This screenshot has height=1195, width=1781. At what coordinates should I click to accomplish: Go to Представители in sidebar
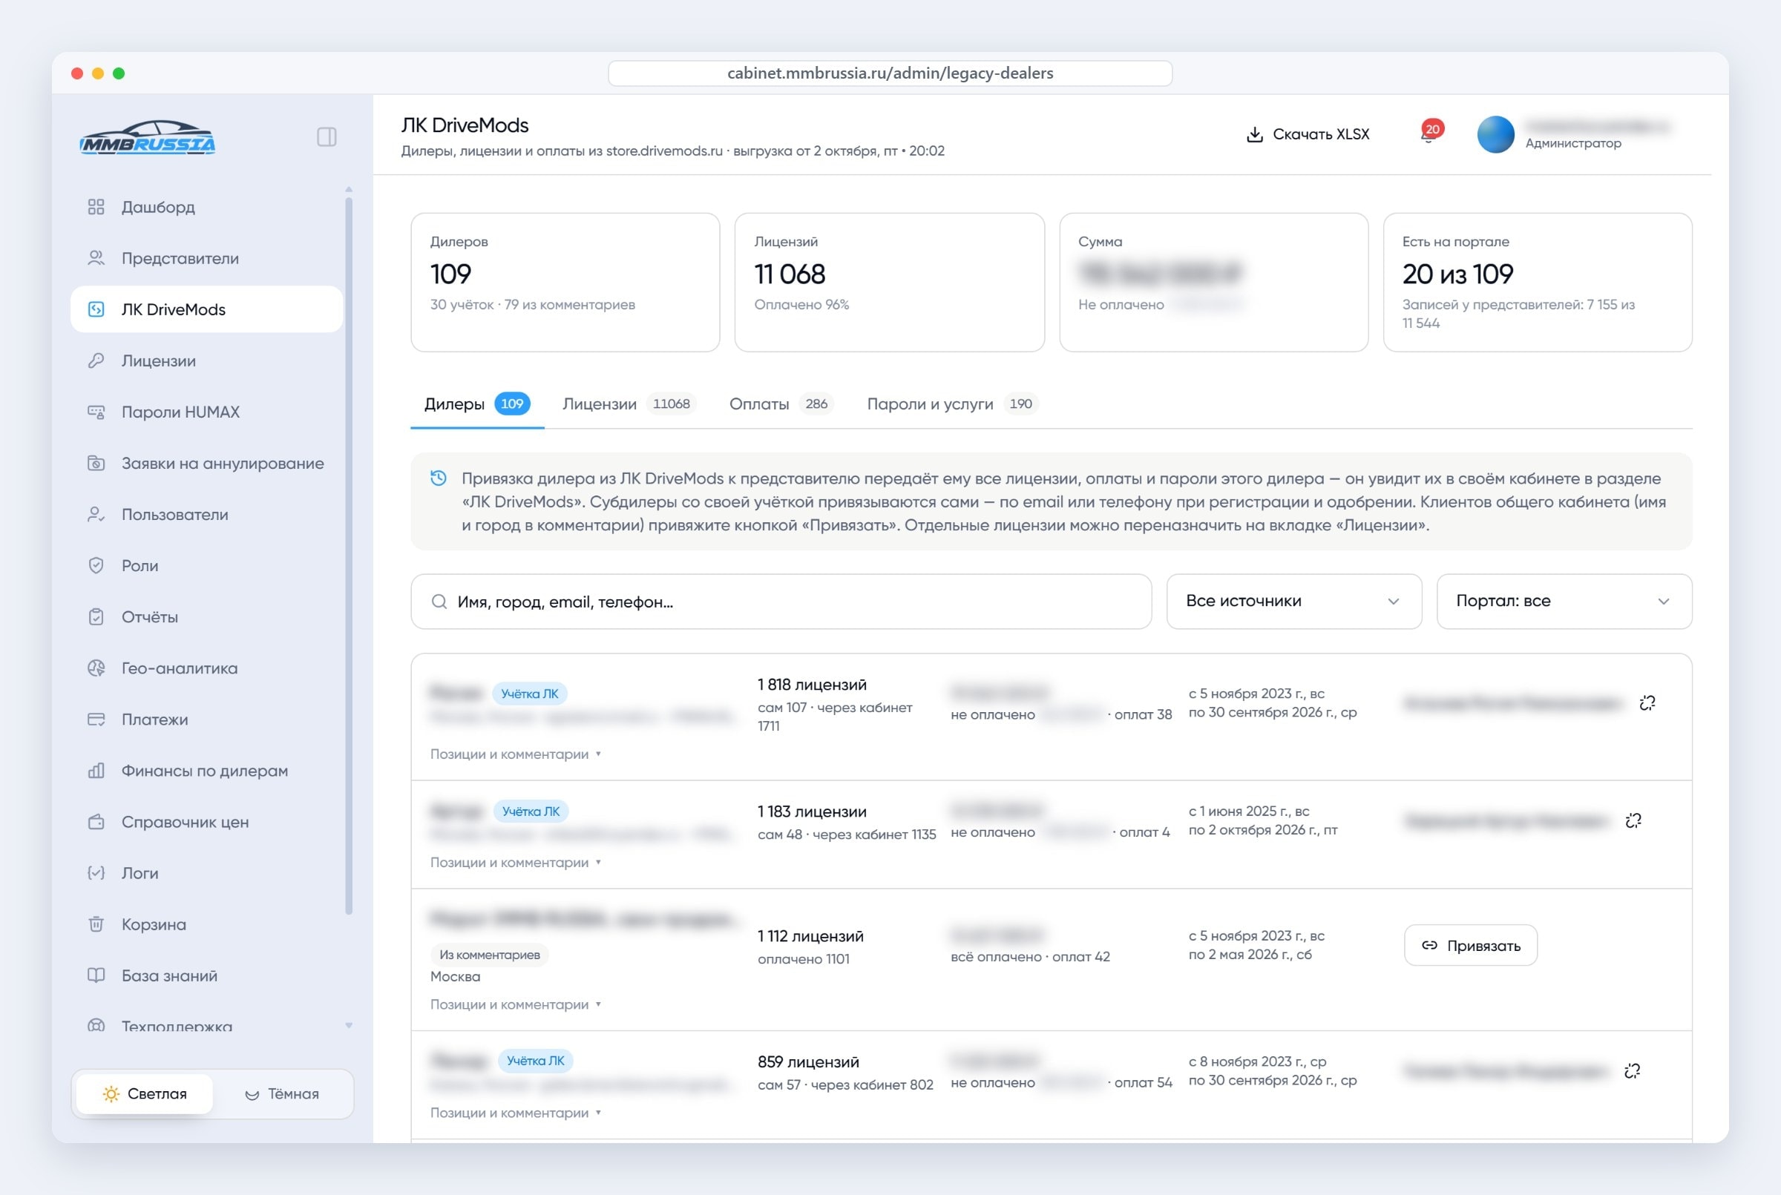[x=206, y=258]
